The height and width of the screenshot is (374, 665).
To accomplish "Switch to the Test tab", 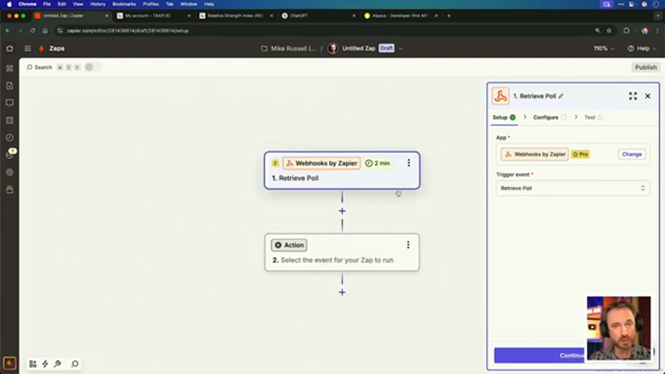I will pos(593,117).
